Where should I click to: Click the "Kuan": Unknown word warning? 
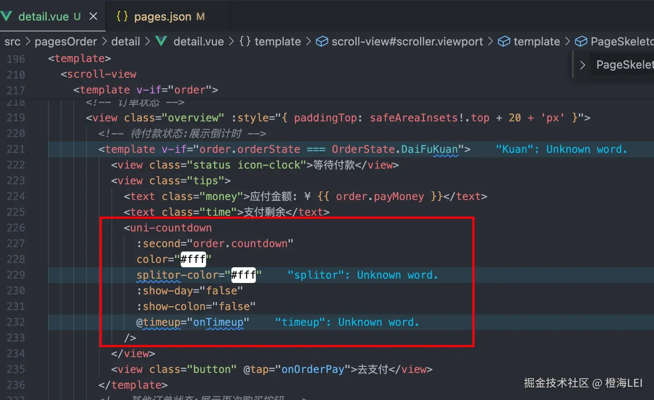pyautogui.click(x=561, y=149)
